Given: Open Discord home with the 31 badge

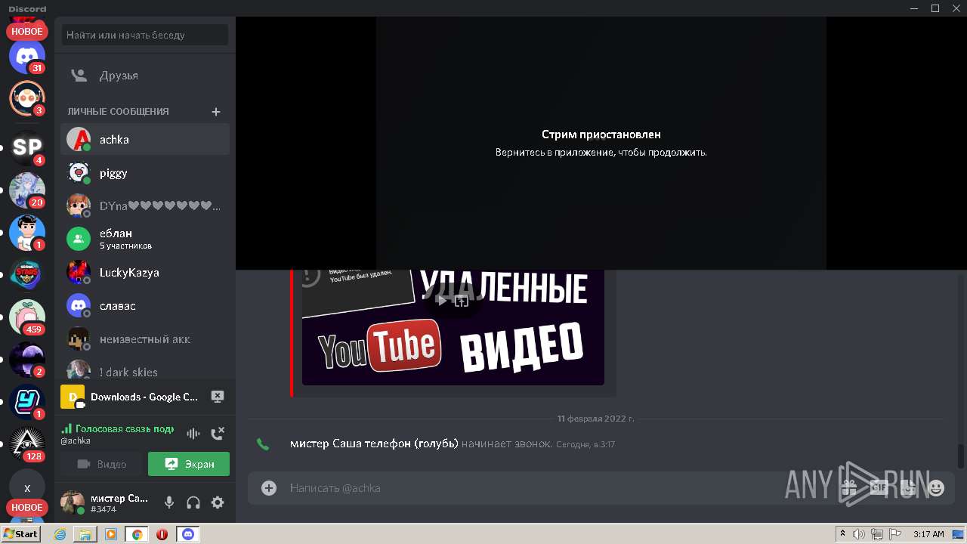Looking at the screenshot, I should [x=27, y=56].
